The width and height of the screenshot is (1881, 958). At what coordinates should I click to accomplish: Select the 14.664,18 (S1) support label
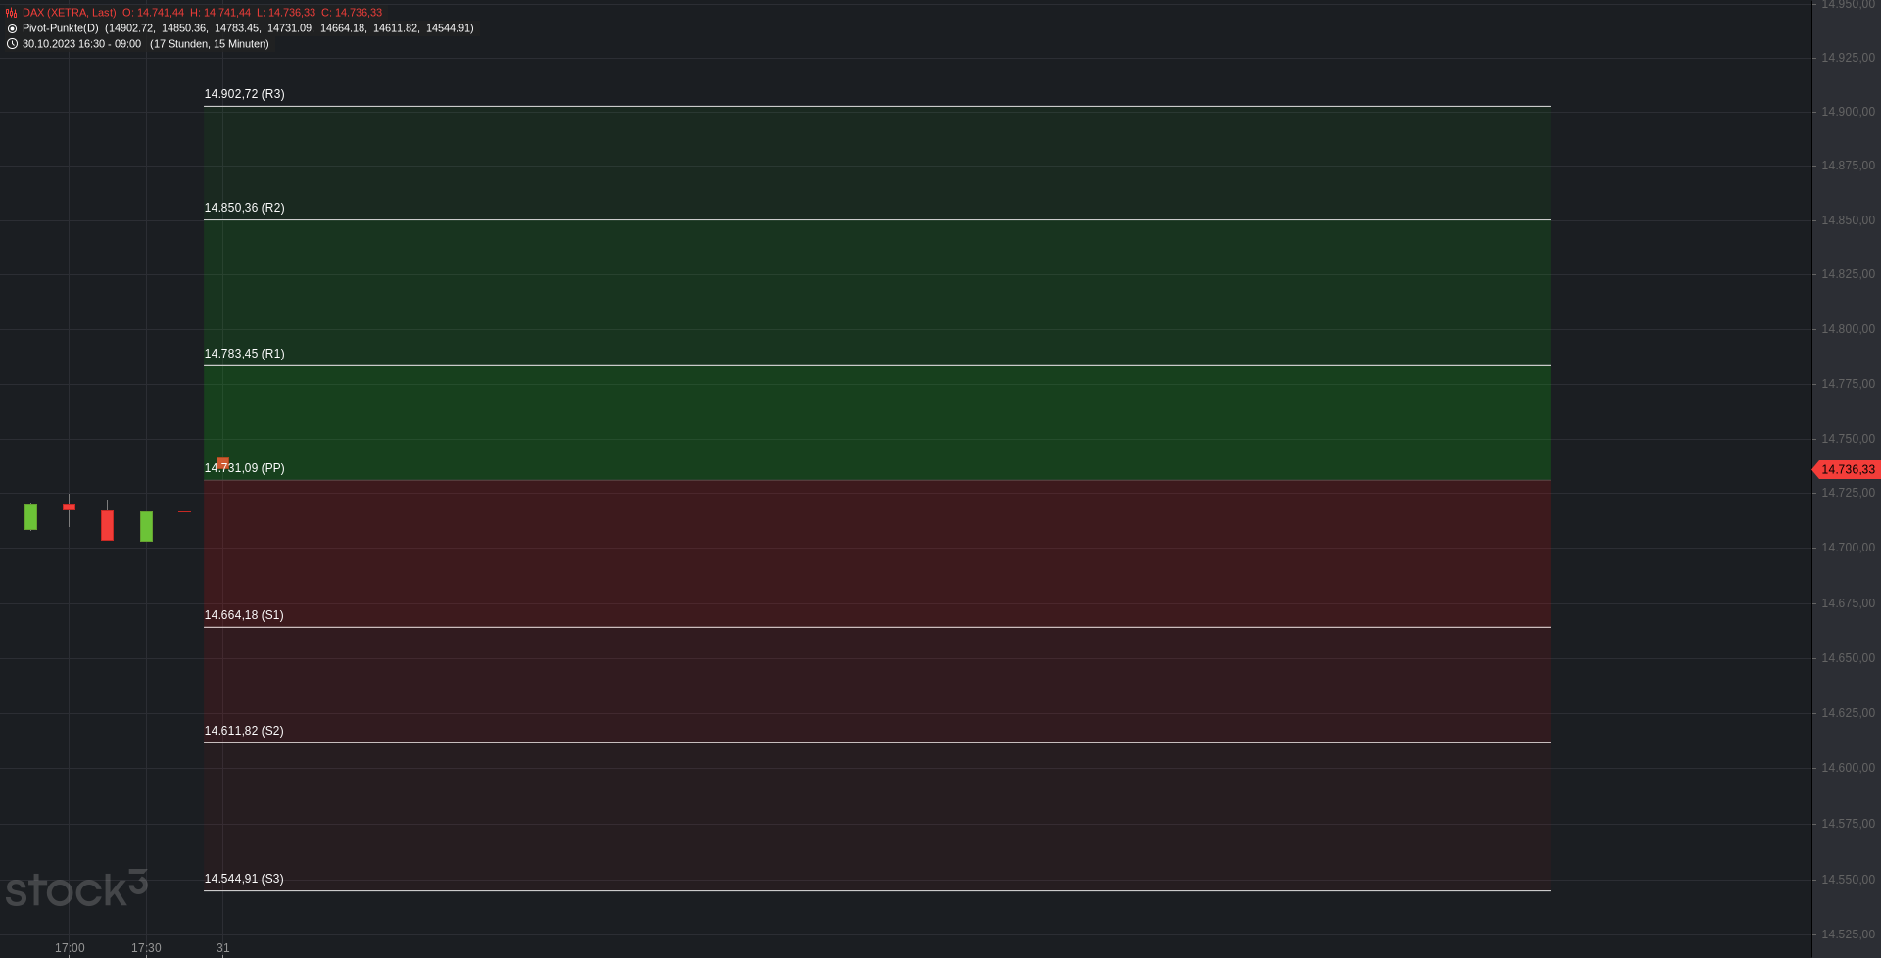point(244,615)
